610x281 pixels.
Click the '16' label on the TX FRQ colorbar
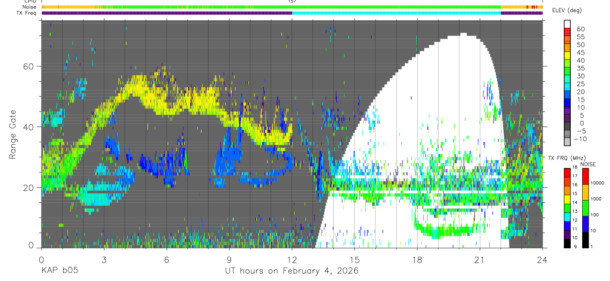tap(574, 186)
